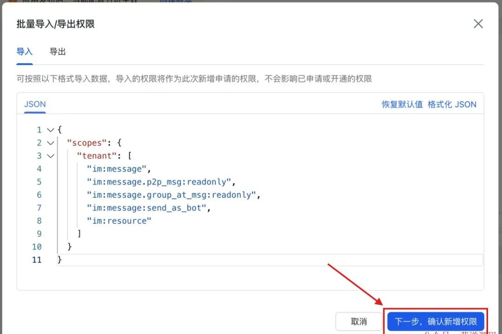
Task: Place cursor on the closing brace line 11
Action: point(59,260)
